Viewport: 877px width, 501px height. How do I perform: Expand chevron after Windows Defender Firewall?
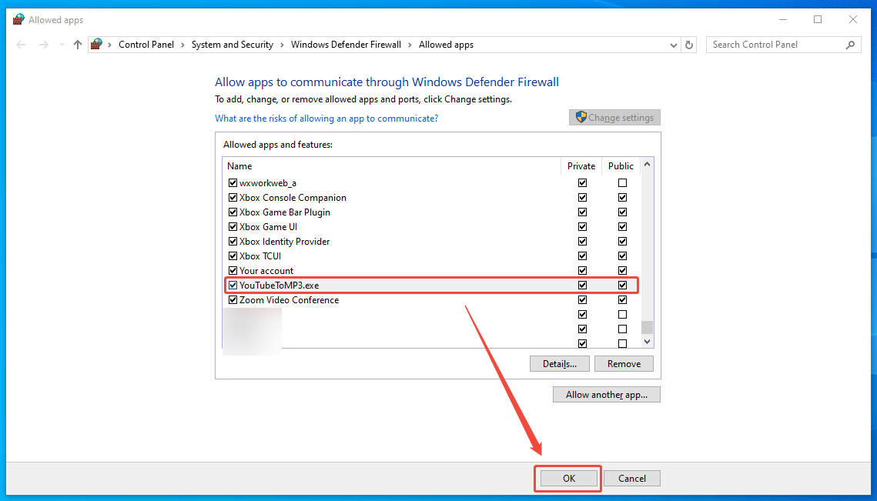point(410,45)
